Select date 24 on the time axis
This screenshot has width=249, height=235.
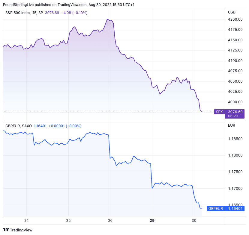coord(26,221)
